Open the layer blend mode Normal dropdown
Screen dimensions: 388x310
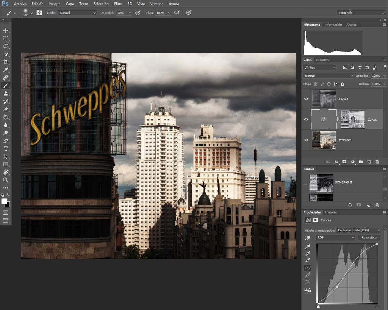328,76
